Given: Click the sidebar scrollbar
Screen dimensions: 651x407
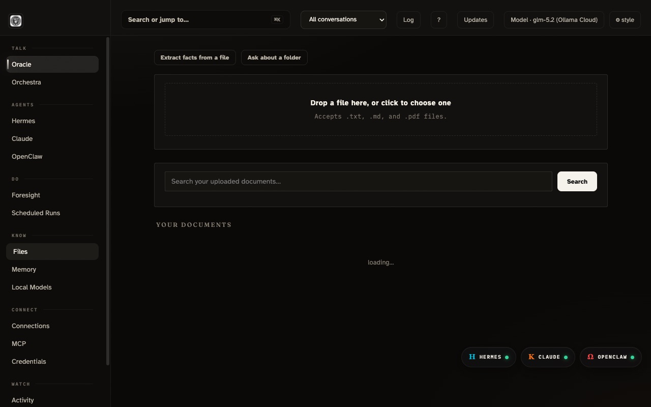Looking at the screenshot, I should (x=107, y=201).
